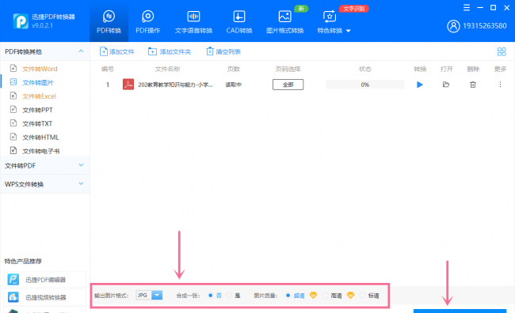This screenshot has height=313, width=515.
Task: Expand the WPS文件转换 section
Action: pos(81,184)
